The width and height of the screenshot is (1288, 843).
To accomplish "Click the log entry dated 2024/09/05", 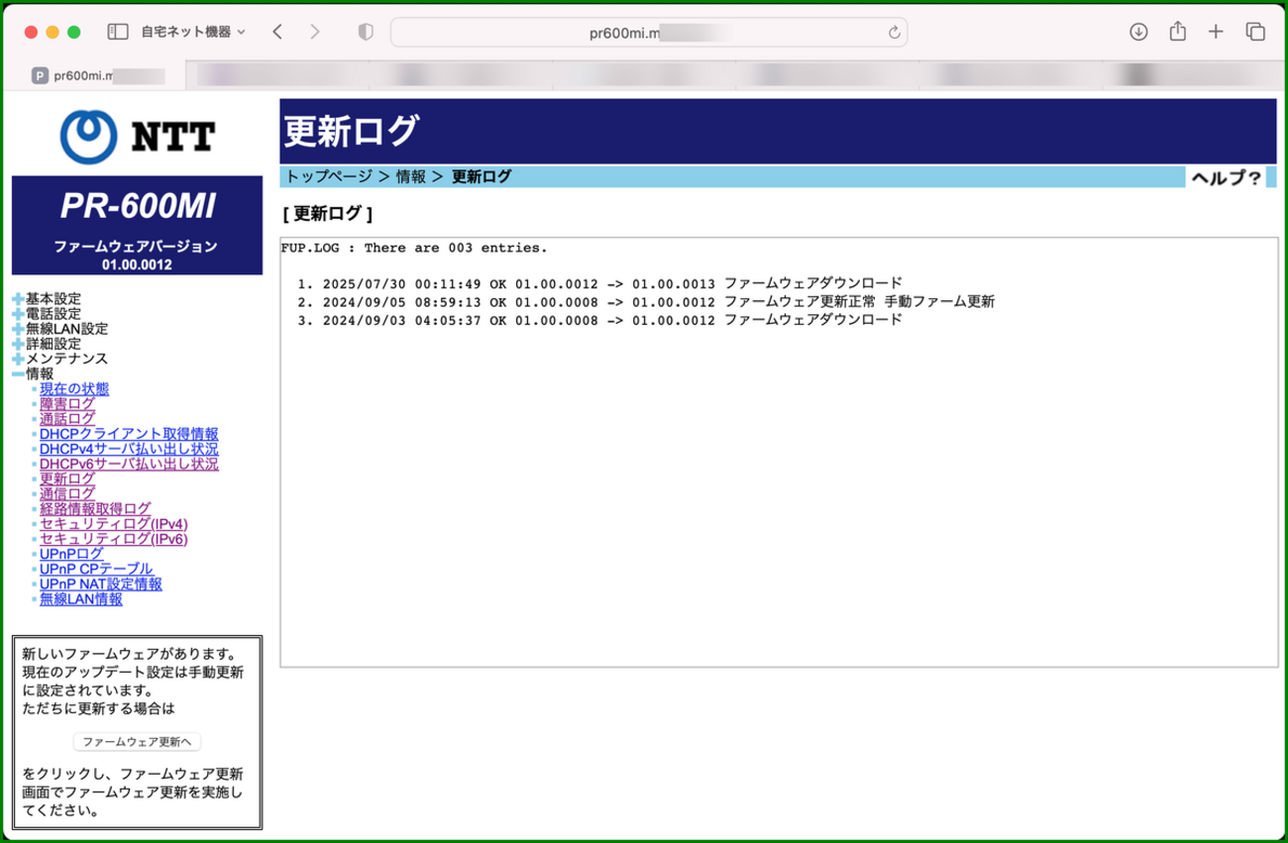I will (x=646, y=301).
